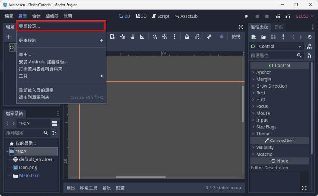Viewport: 318px width, 196px height.
Task: Expand the Visibility section
Action: (279, 147)
